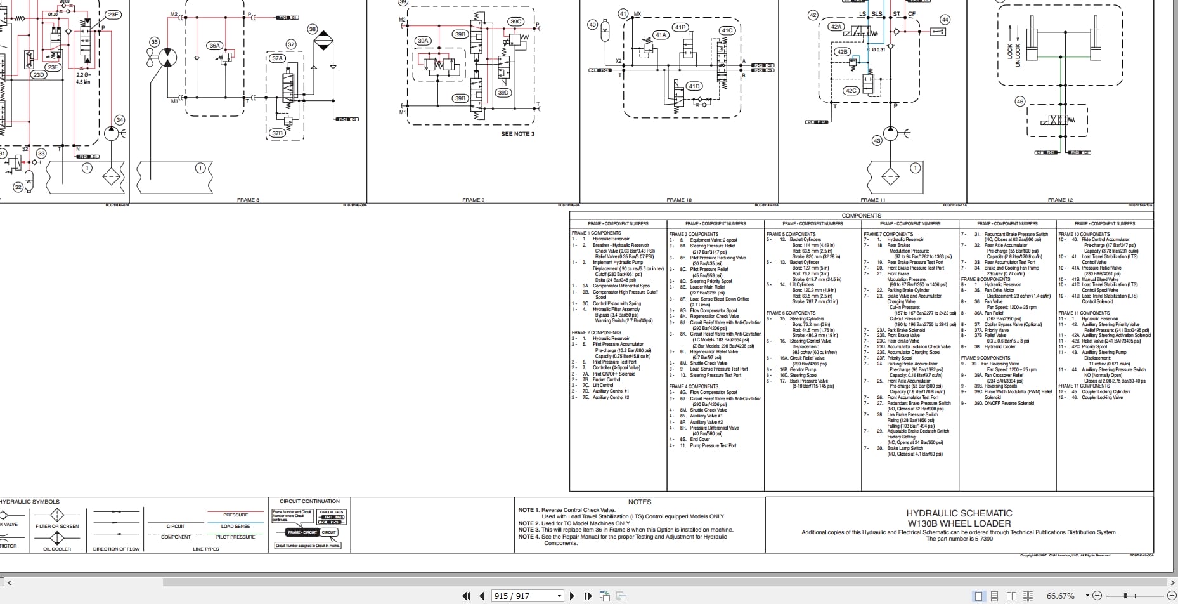Image resolution: width=1178 pixels, height=604 pixels.
Task: Enable continuous facing pages layout
Action: pos(1028,596)
